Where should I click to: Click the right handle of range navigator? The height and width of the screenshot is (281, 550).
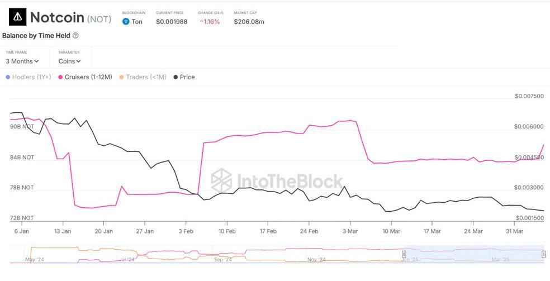(543, 255)
